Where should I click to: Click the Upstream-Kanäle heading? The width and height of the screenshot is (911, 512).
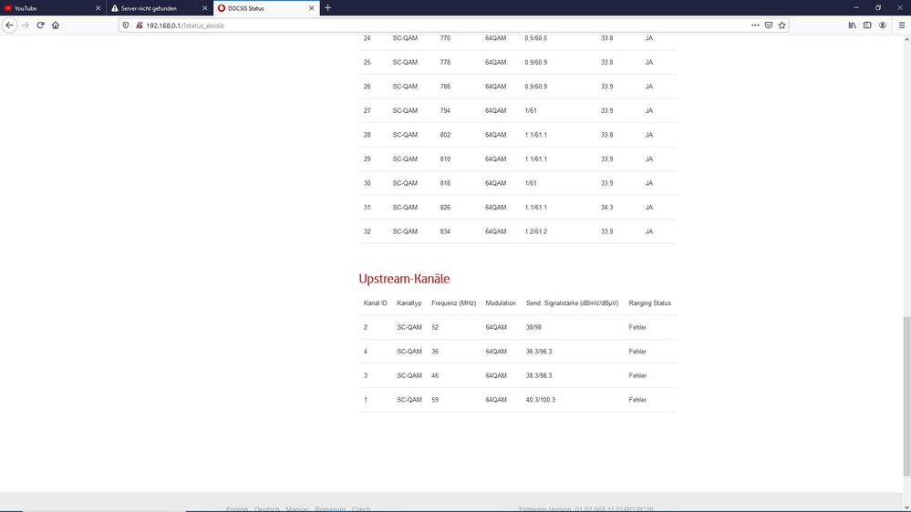click(x=404, y=279)
